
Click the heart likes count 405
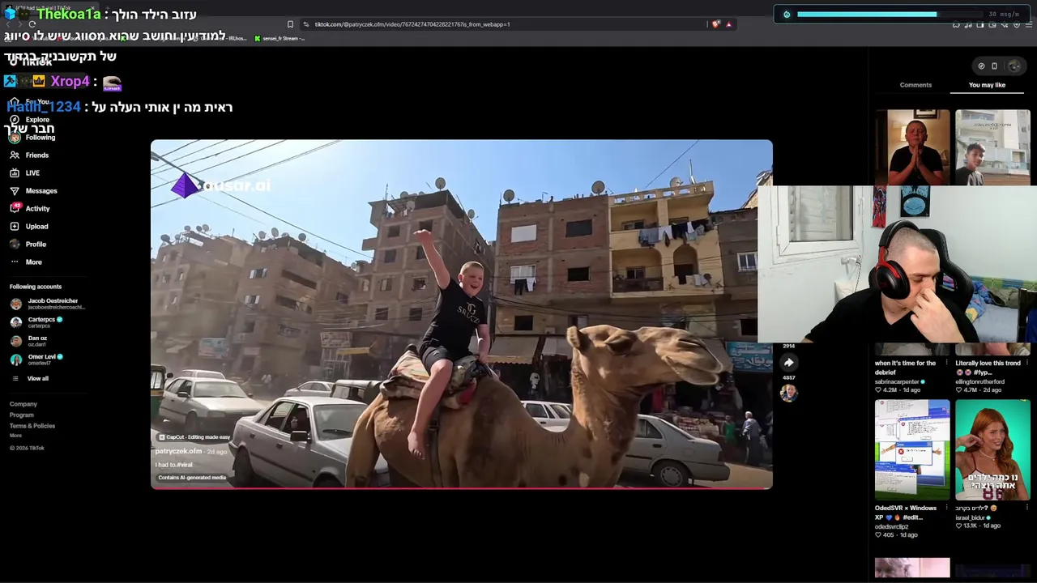(885, 535)
